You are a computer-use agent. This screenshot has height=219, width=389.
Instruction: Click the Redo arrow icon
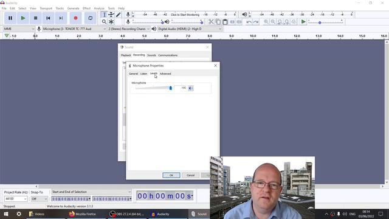(x=256, y=22)
